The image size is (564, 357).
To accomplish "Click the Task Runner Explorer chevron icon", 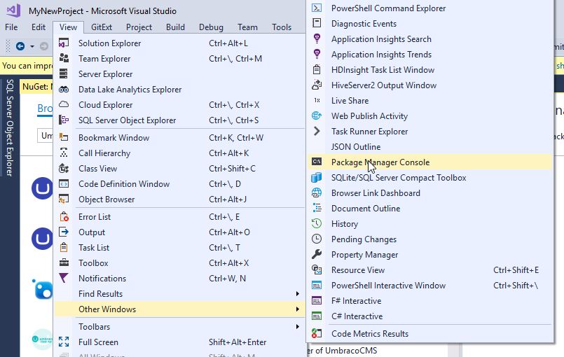I will [317, 131].
